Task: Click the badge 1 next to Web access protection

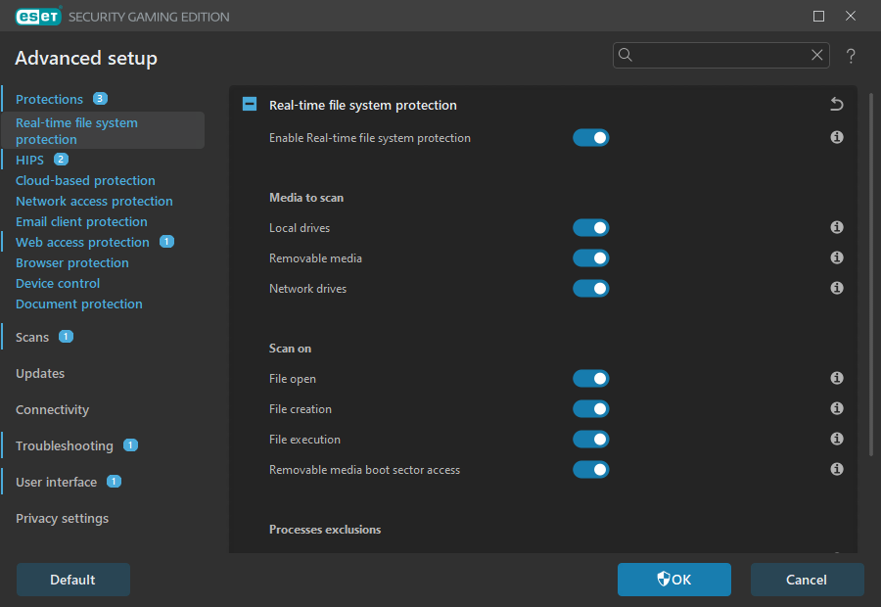Action: pyautogui.click(x=166, y=241)
